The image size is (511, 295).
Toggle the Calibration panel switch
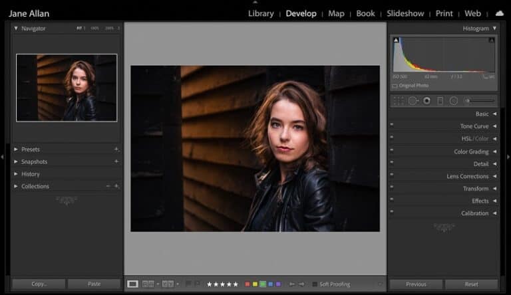coord(391,211)
